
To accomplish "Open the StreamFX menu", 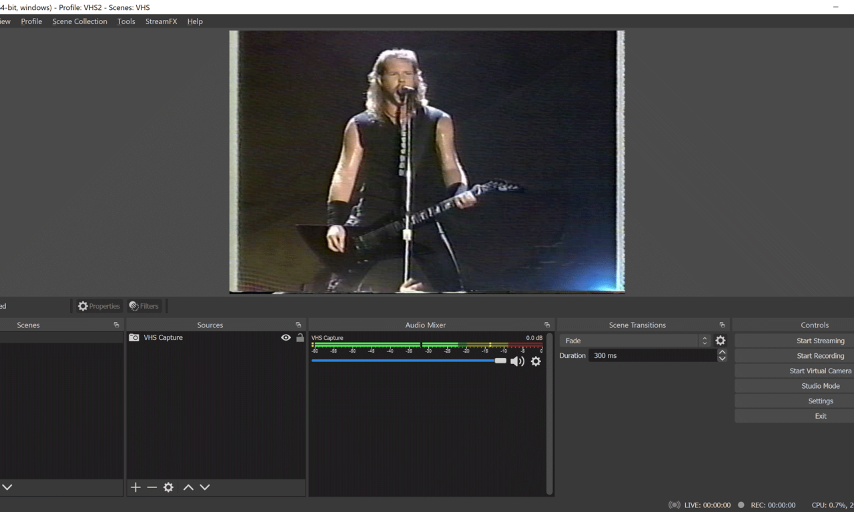I will (161, 21).
